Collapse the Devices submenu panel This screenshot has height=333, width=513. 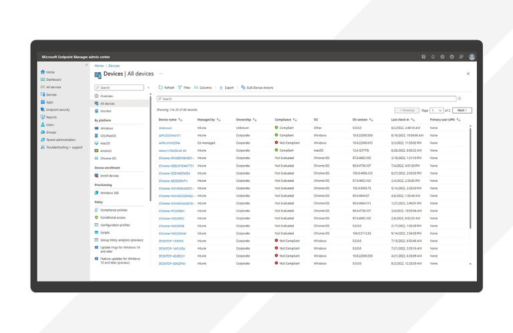(x=148, y=88)
